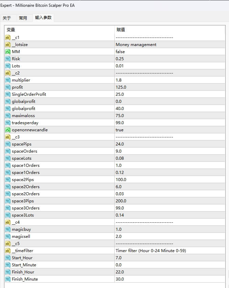Viewport: 229px width, 288px height.
Task: Click the number icon beside space3Pips
Action: tap(7, 201)
